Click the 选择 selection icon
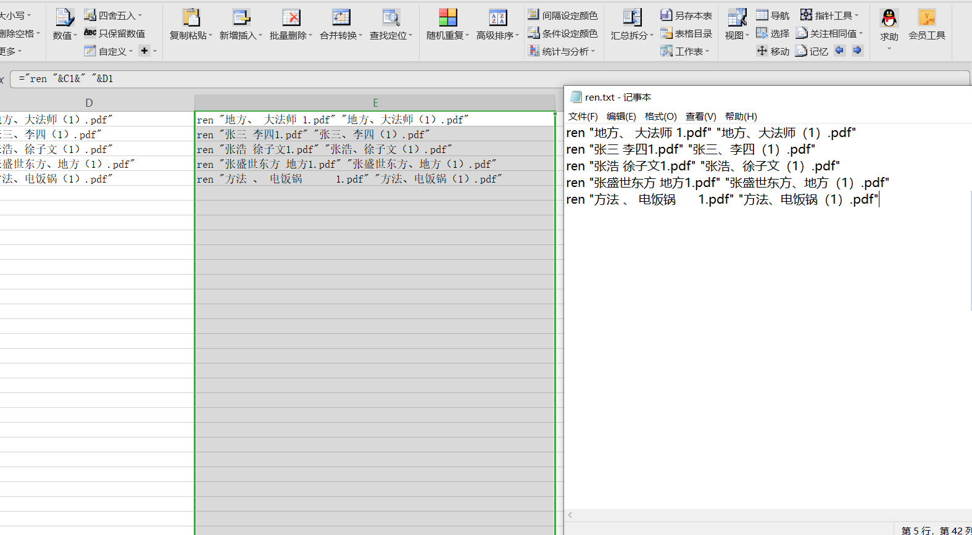Screen dimensions: 972x535 click(762, 33)
